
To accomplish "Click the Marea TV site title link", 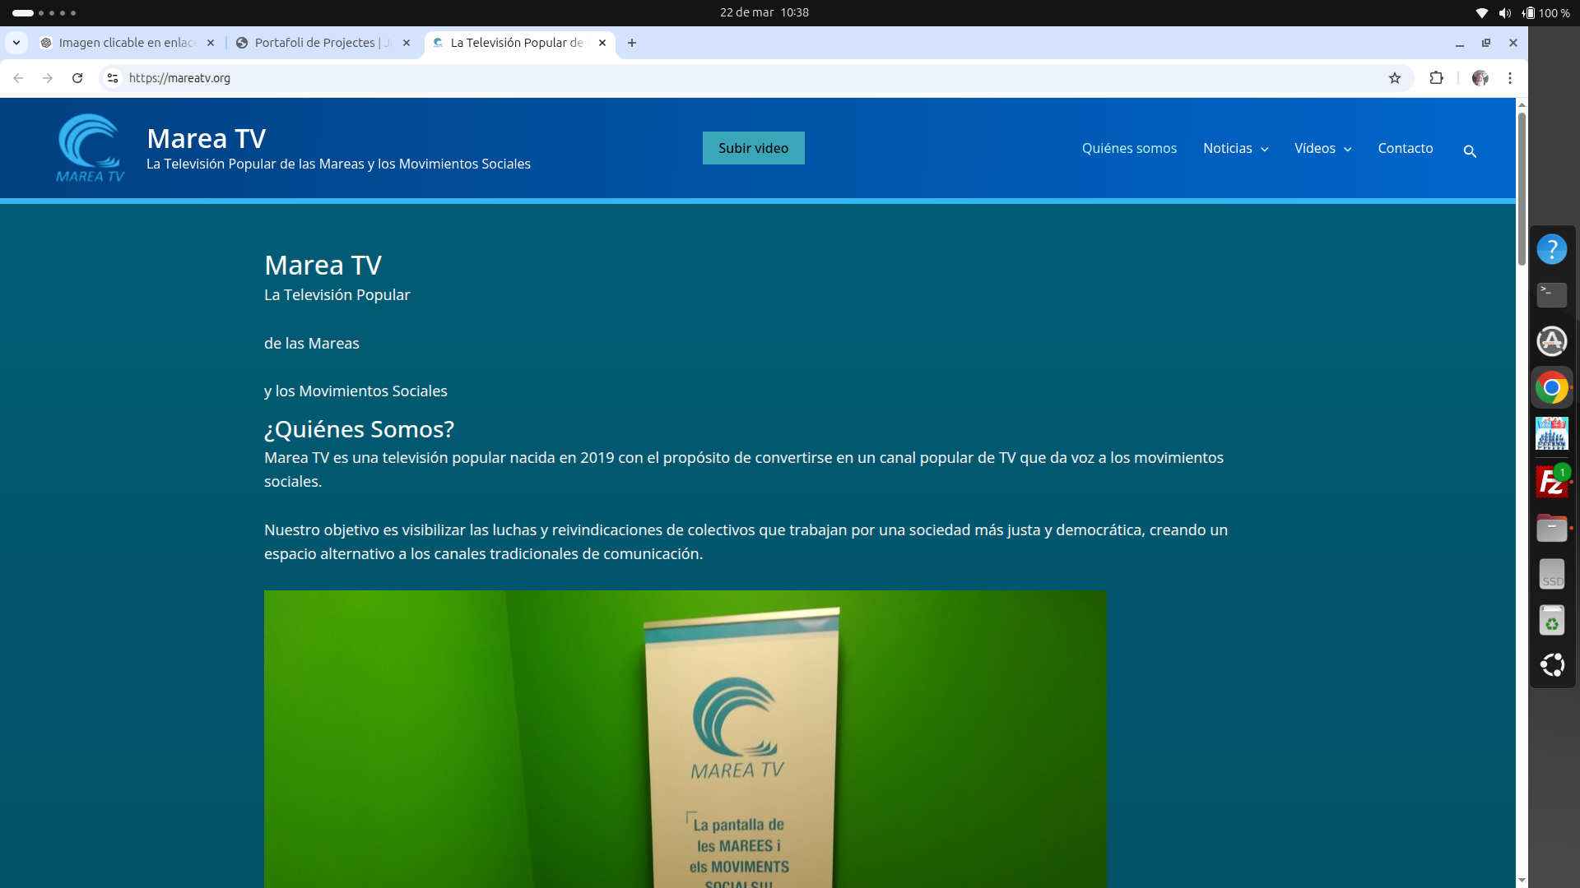I will click(x=207, y=138).
